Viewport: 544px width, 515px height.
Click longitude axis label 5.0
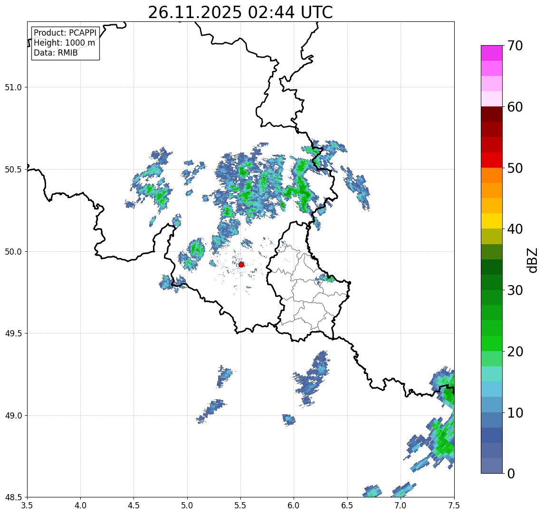(x=187, y=505)
